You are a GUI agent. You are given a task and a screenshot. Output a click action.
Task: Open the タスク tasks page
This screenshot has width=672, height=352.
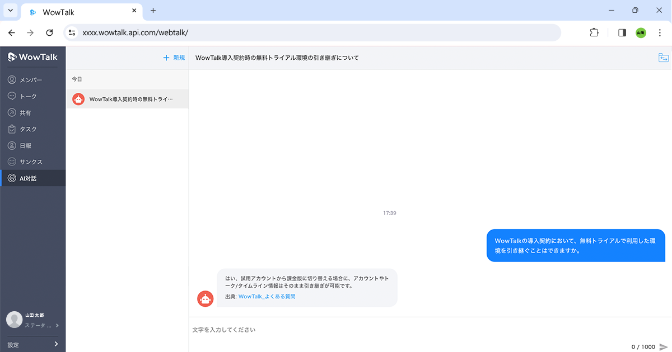pyautogui.click(x=32, y=129)
